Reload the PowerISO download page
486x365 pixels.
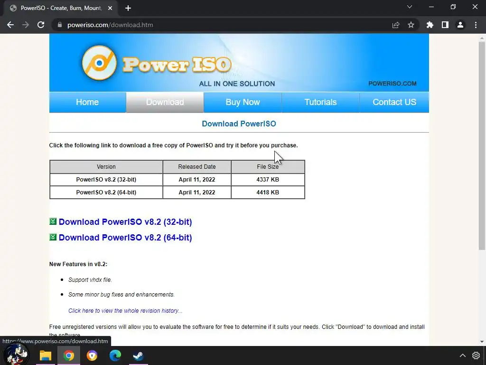(x=41, y=25)
